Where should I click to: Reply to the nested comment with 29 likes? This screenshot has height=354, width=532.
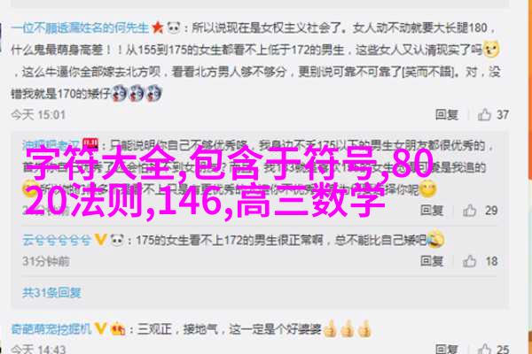(x=432, y=211)
